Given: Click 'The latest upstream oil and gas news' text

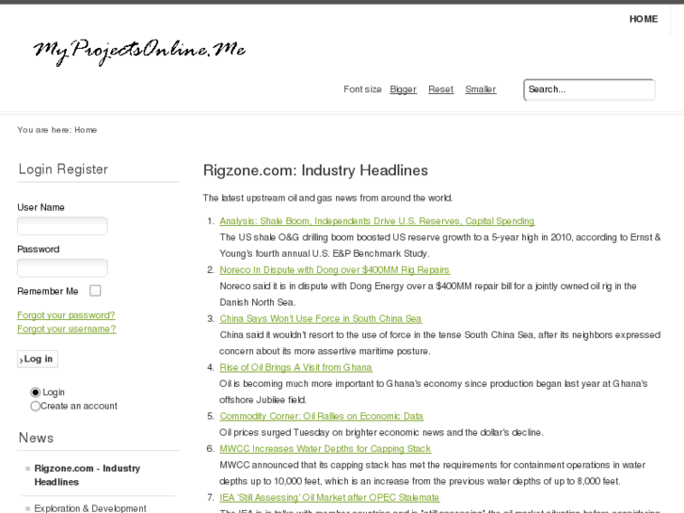Looking at the screenshot, I should [x=327, y=199].
